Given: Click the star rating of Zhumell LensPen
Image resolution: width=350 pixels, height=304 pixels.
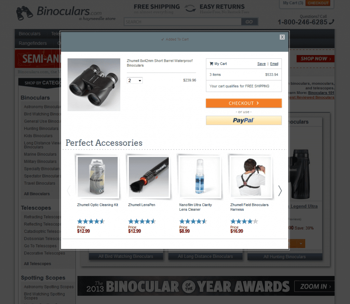Looking at the screenshot, I should pyautogui.click(x=142, y=221).
